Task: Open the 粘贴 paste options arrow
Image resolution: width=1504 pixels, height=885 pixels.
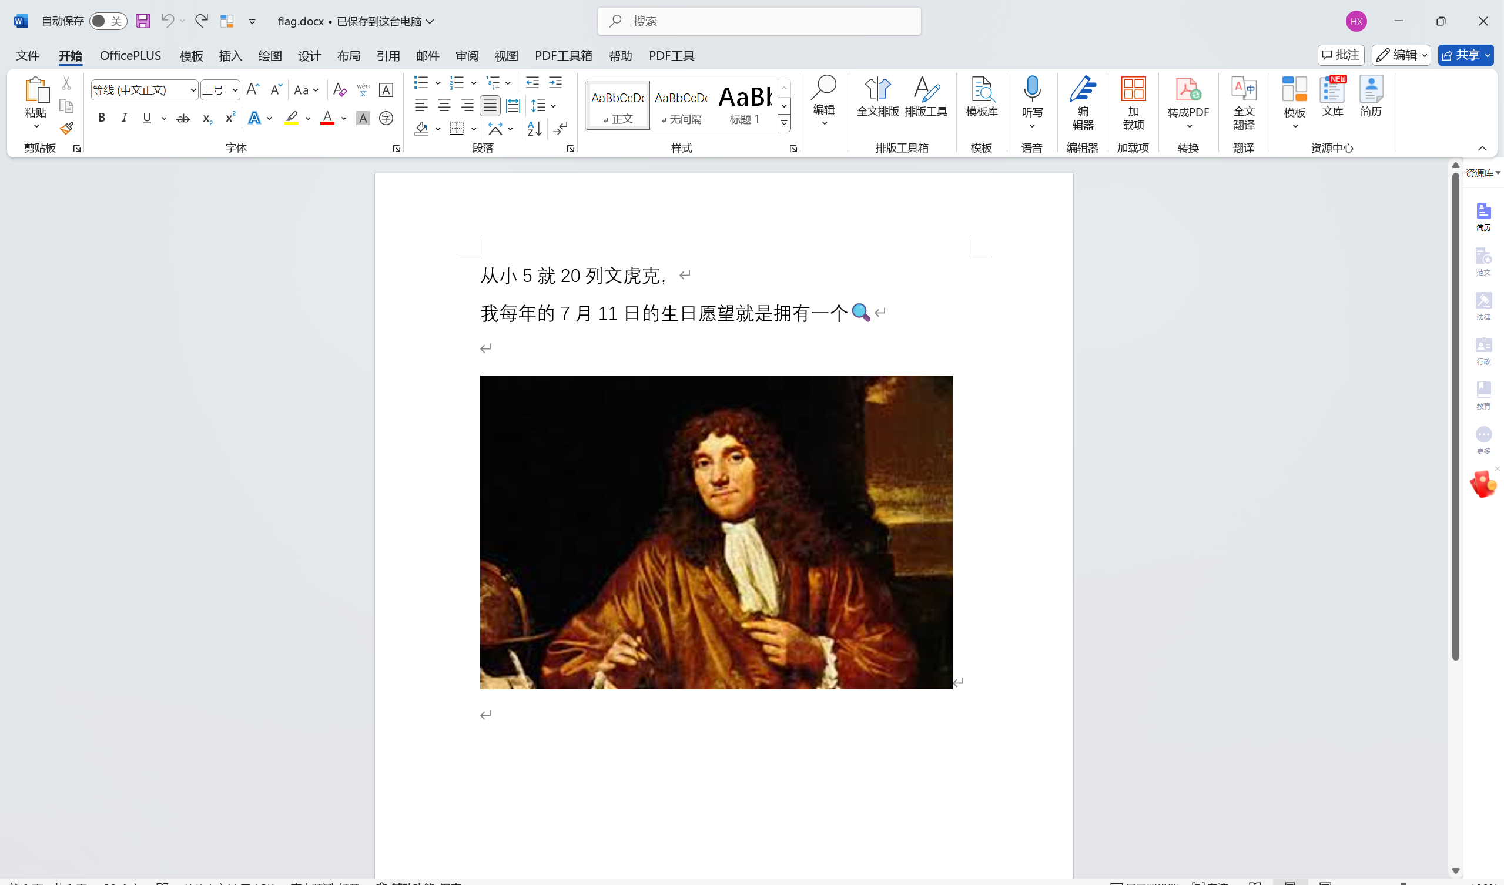Action: [x=36, y=126]
